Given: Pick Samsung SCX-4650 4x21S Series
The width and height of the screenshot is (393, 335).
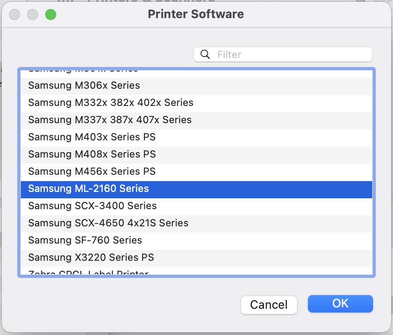Looking at the screenshot, I should click(196, 223).
